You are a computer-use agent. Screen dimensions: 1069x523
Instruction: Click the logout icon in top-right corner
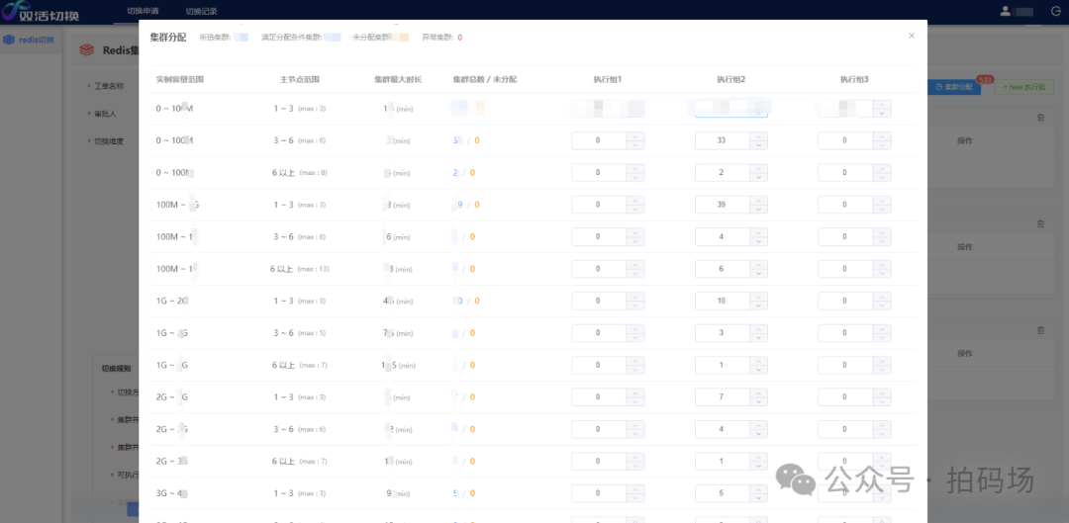click(x=1055, y=11)
